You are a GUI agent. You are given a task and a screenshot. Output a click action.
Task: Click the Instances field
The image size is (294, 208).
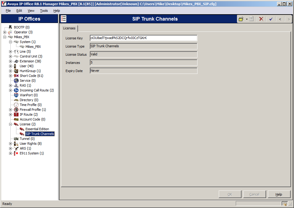pos(144,62)
